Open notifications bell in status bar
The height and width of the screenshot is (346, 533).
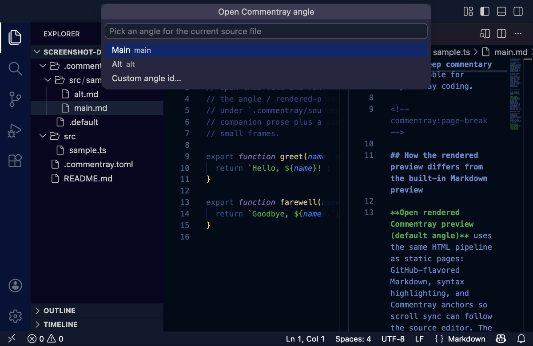coord(521,339)
